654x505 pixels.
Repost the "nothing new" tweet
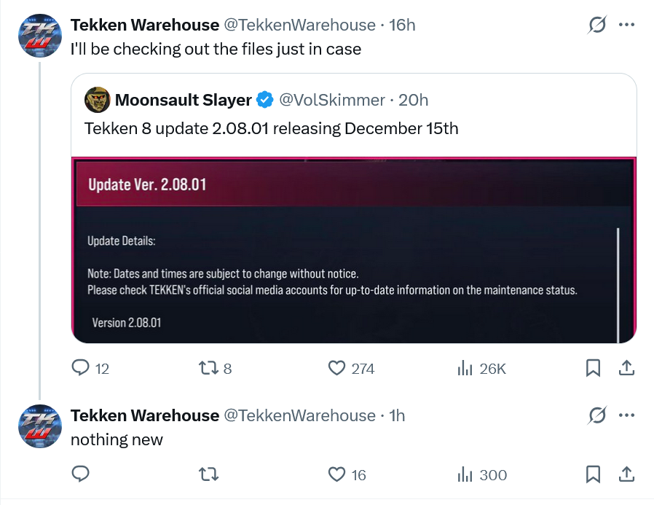coord(208,474)
